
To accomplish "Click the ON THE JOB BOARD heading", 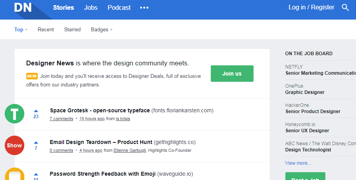I will tap(309, 54).
